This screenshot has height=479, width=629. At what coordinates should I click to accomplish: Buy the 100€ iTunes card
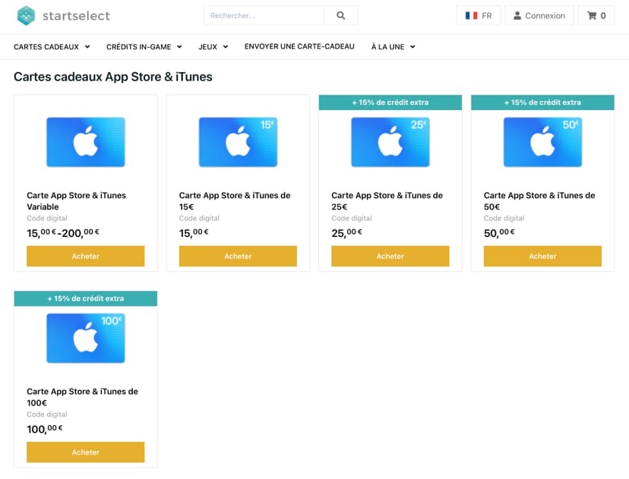click(85, 452)
